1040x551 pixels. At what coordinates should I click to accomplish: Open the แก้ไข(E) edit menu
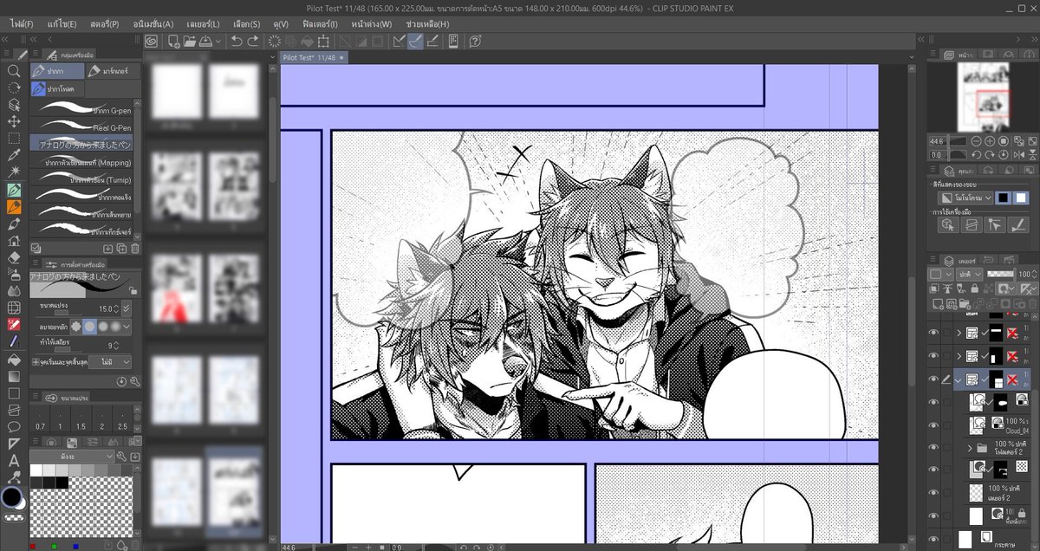point(62,24)
